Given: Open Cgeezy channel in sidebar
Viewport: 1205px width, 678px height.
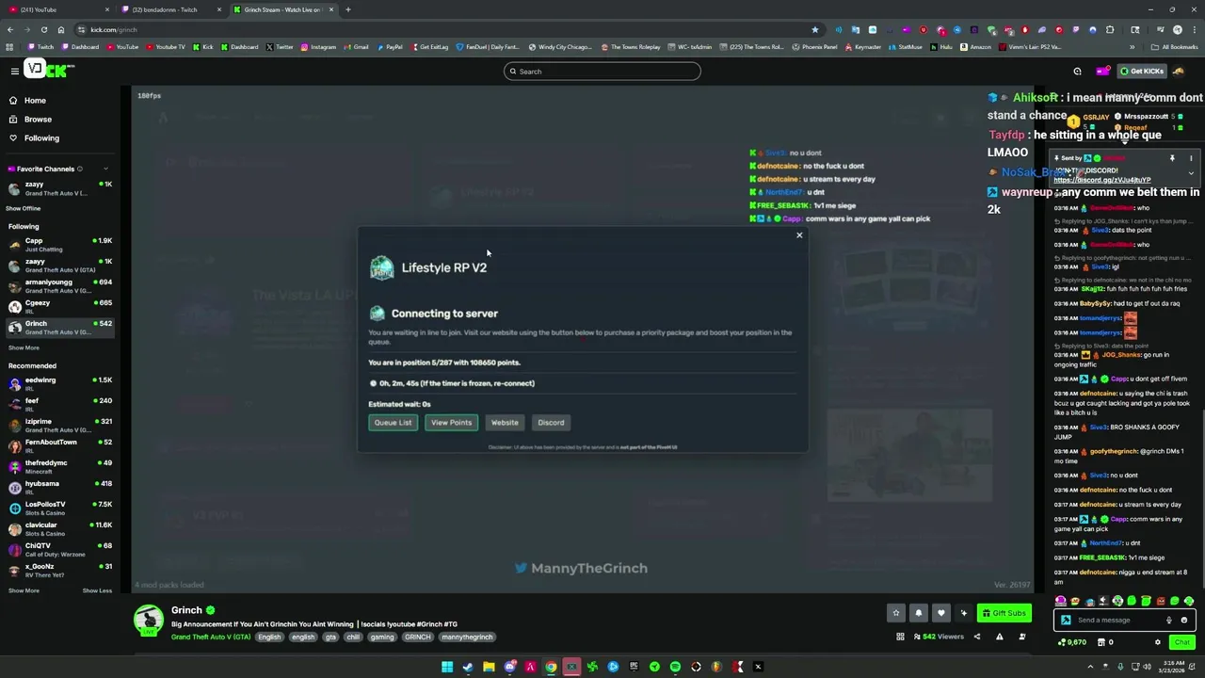Looking at the screenshot, I should pyautogui.click(x=60, y=307).
